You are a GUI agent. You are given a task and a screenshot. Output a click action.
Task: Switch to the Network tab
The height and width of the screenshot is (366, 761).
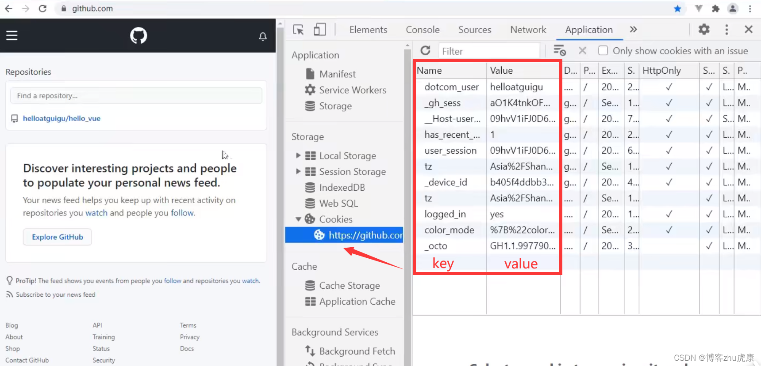528,30
